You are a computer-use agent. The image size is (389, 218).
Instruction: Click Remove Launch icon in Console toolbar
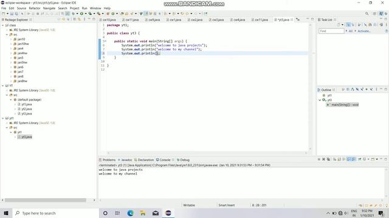point(323,159)
